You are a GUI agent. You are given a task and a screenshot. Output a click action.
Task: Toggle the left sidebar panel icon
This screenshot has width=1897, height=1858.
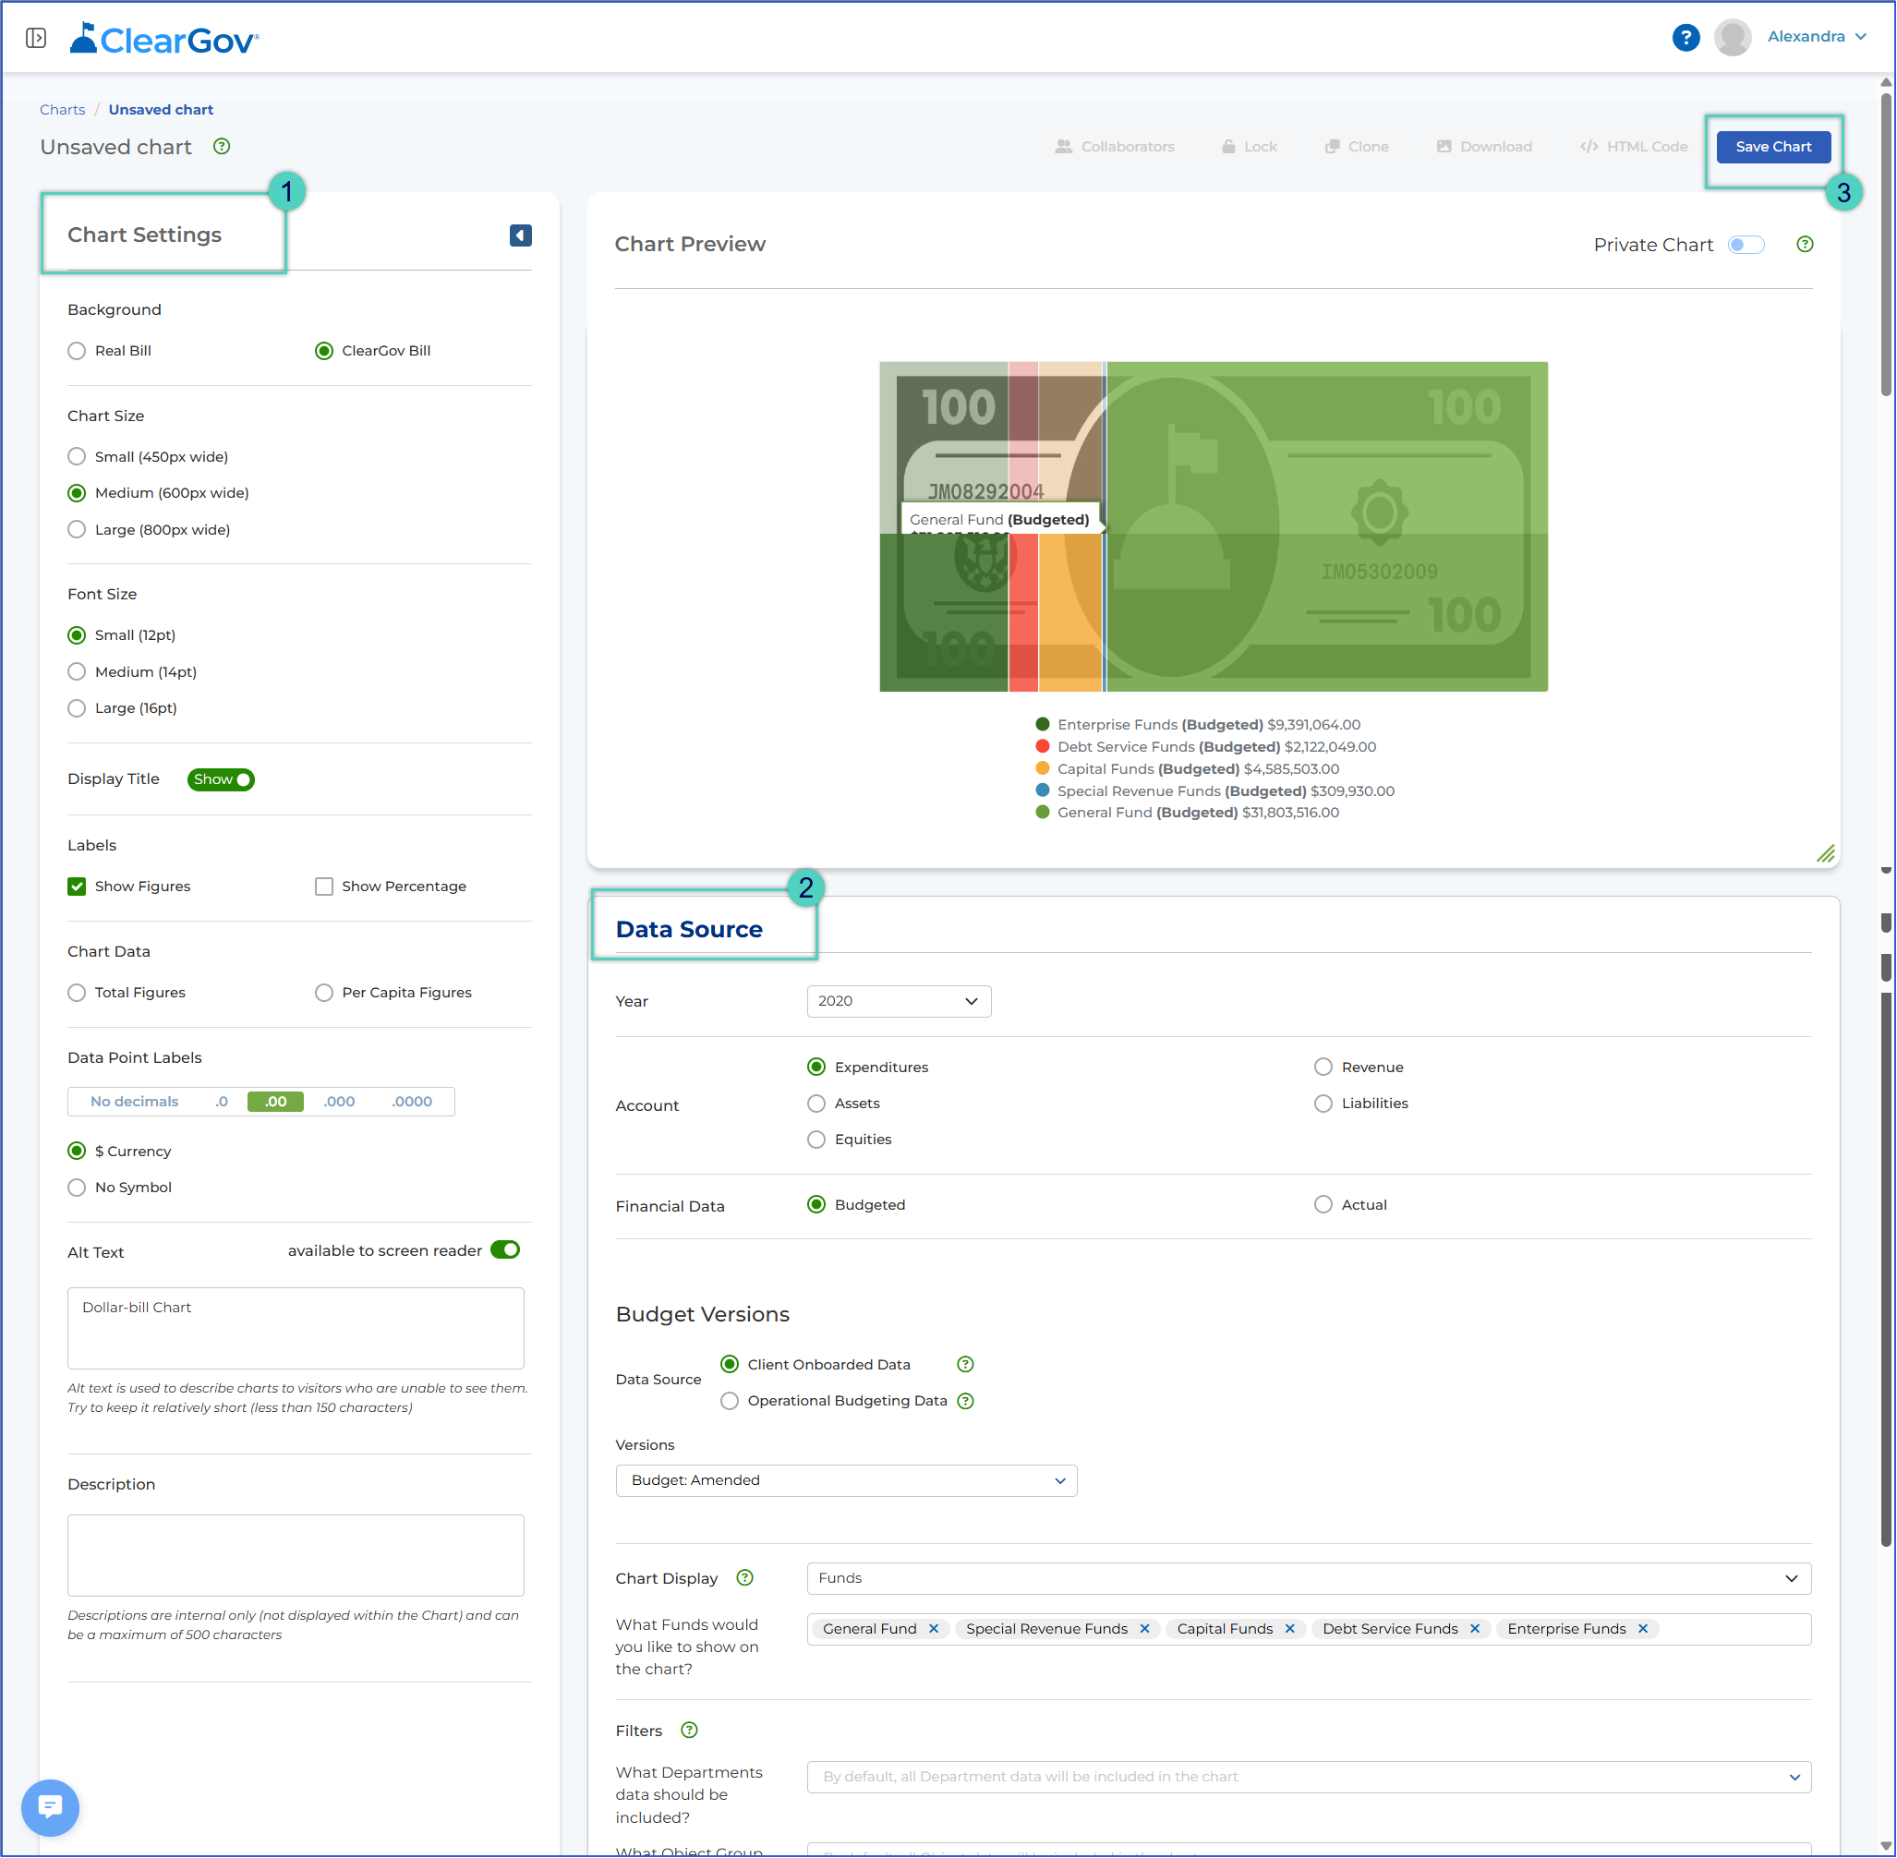36,37
